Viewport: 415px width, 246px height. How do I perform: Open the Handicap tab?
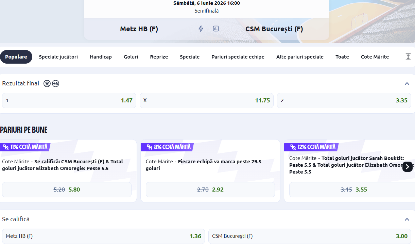[x=101, y=57]
